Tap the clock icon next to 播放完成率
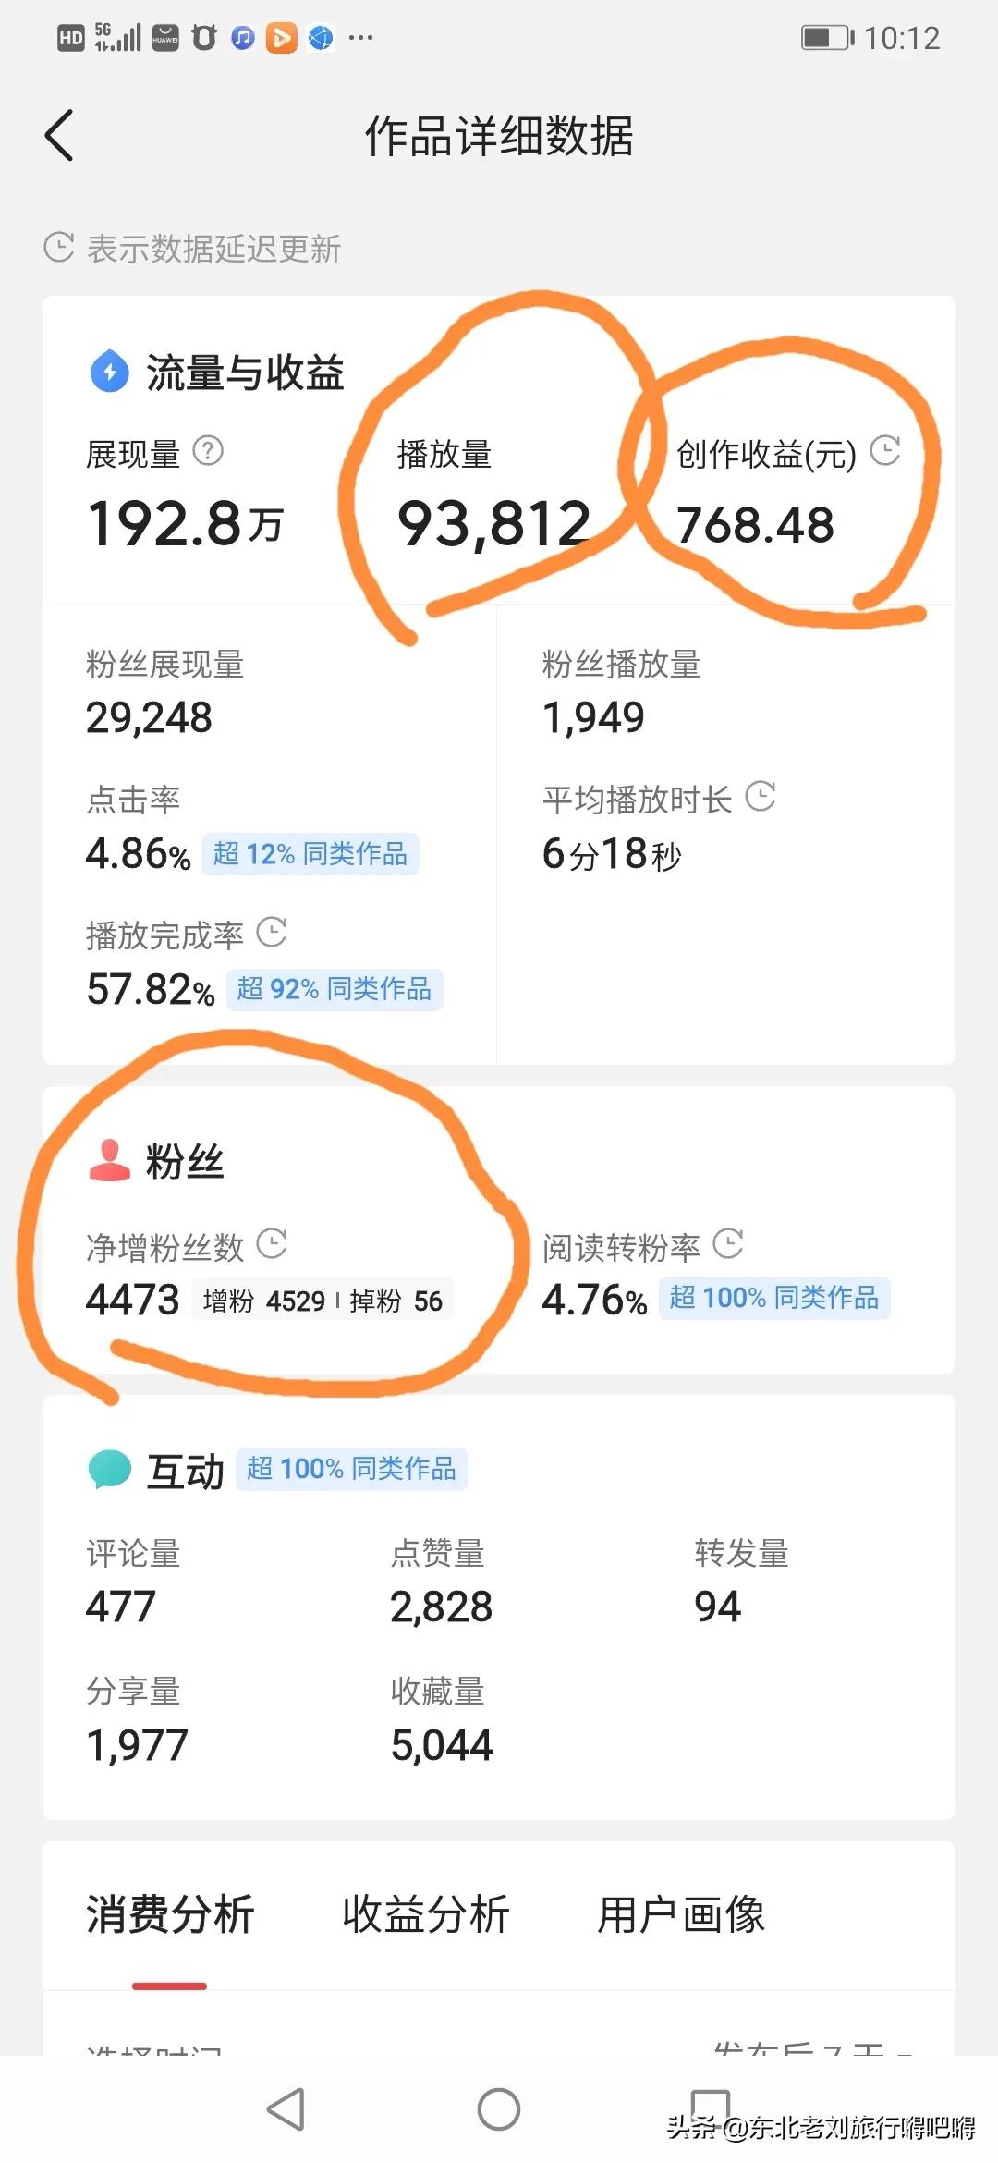This screenshot has height=2163, width=998. tap(271, 932)
